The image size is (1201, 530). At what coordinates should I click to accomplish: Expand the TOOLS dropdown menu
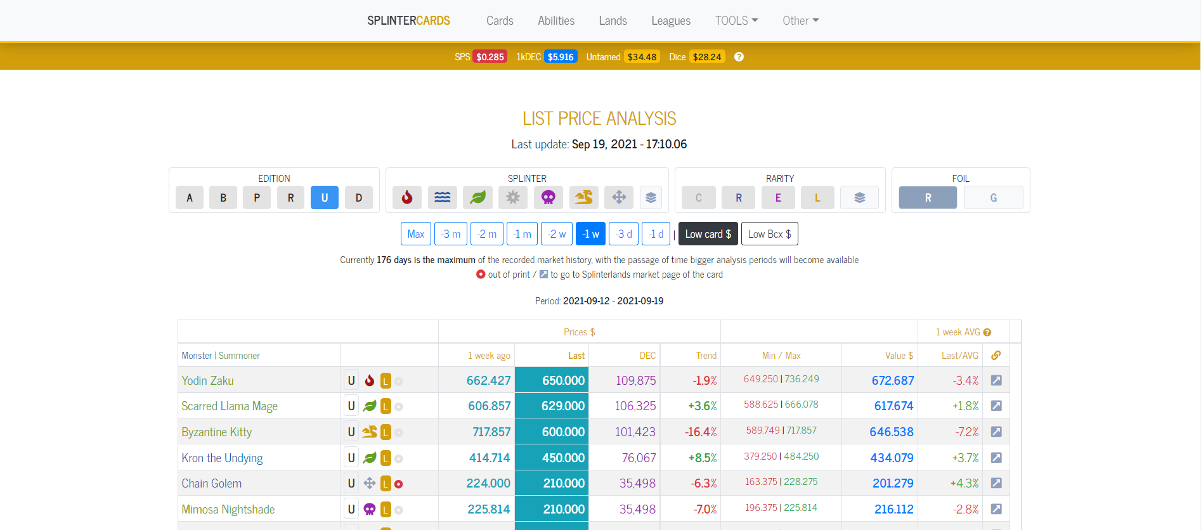736,21
